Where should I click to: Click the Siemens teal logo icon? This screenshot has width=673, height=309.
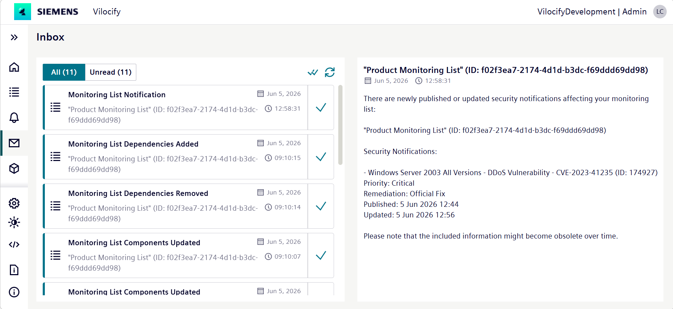coord(23,12)
